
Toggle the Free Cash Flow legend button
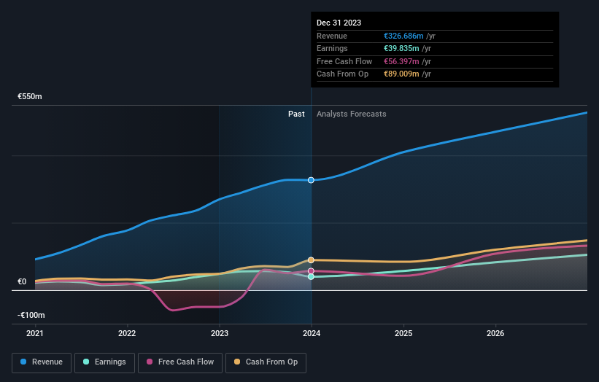coord(180,362)
